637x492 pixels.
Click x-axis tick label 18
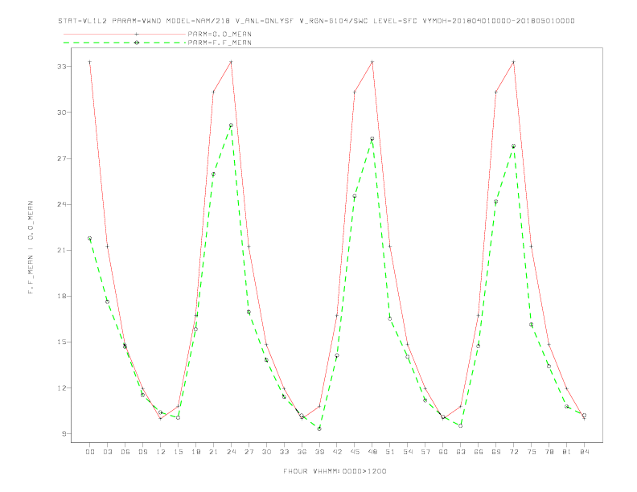coord(195,452)
